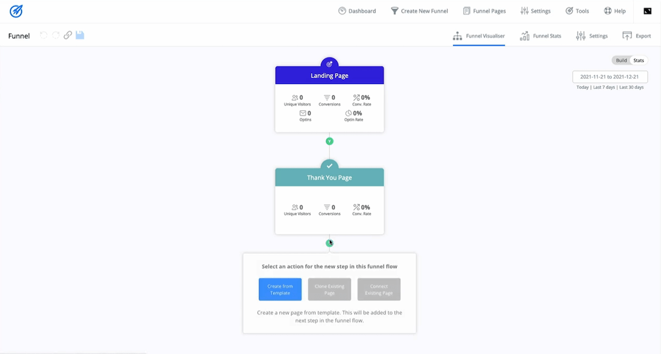The height and width of the screenshot is (354, 661).
Task: Open Funnel Pages from top navigation
Action: point(484,11)
